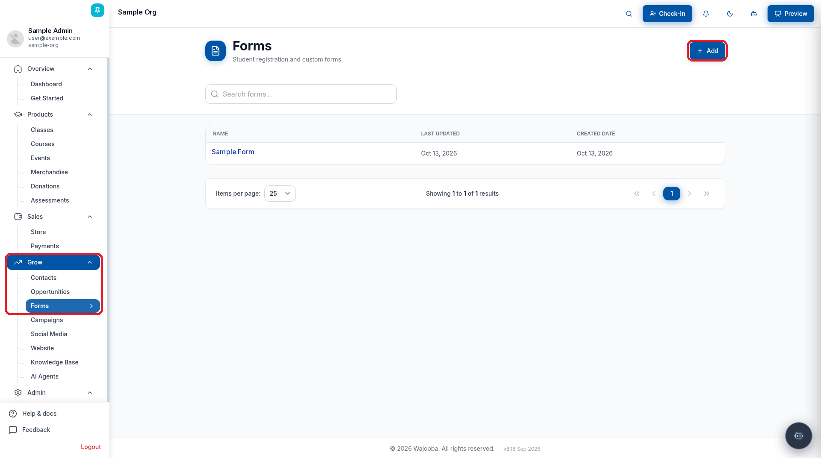
Task: Click the pin sidebar icon
Action: (x=97, y=10)
